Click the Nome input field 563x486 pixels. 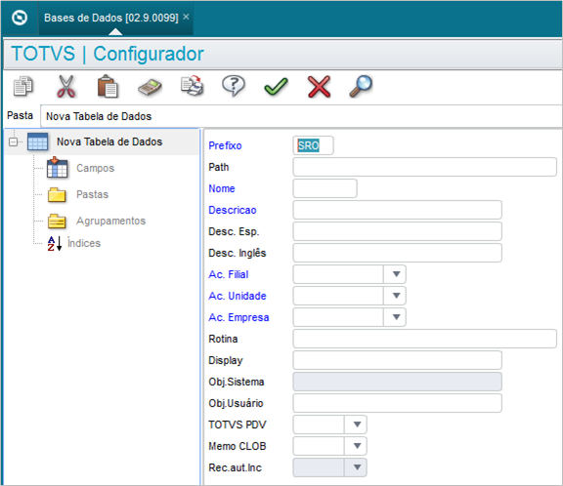pos(325,188)
